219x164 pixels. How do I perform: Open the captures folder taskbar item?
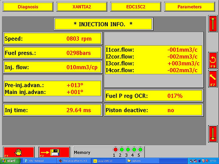click(142, 161)
